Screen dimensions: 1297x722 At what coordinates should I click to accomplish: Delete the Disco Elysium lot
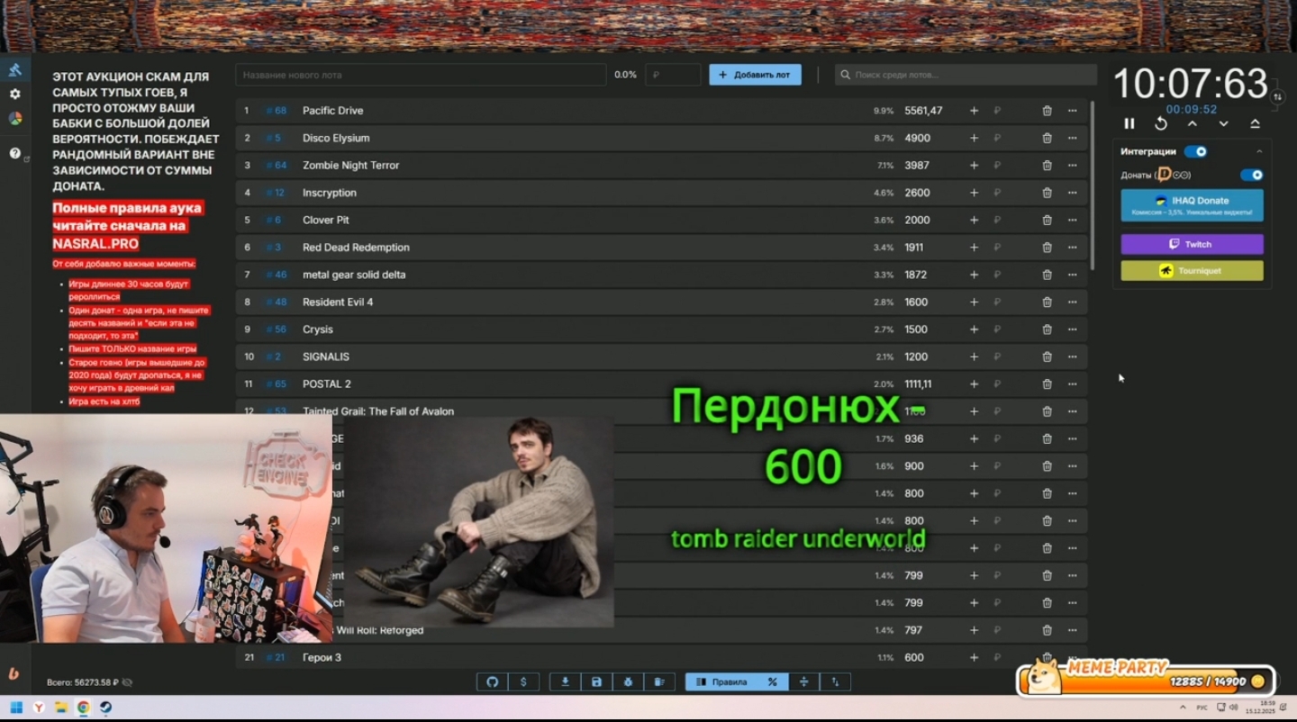click(x=1047, y=138)
